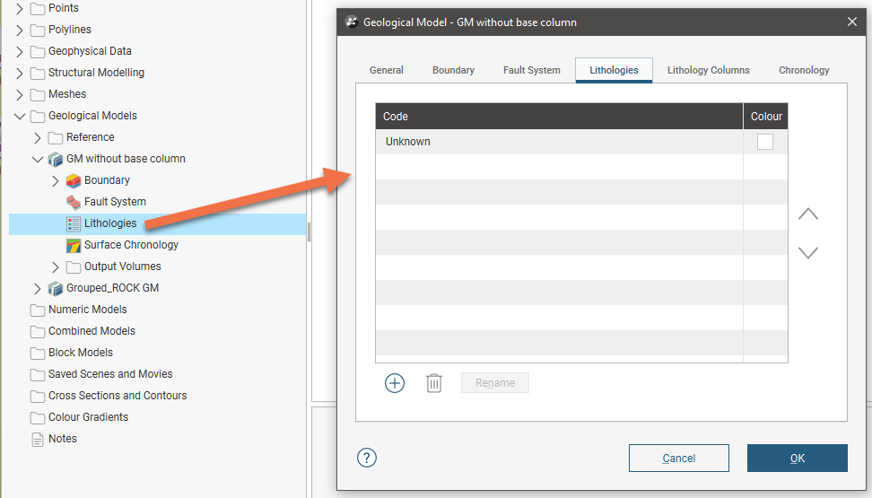Expand the Output Volumes folder
Screen dimensions: 872x498
56,266
